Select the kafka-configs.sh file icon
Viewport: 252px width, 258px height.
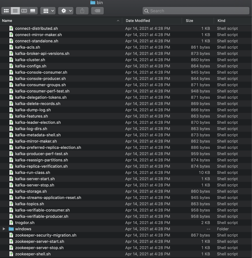(11, 66)
